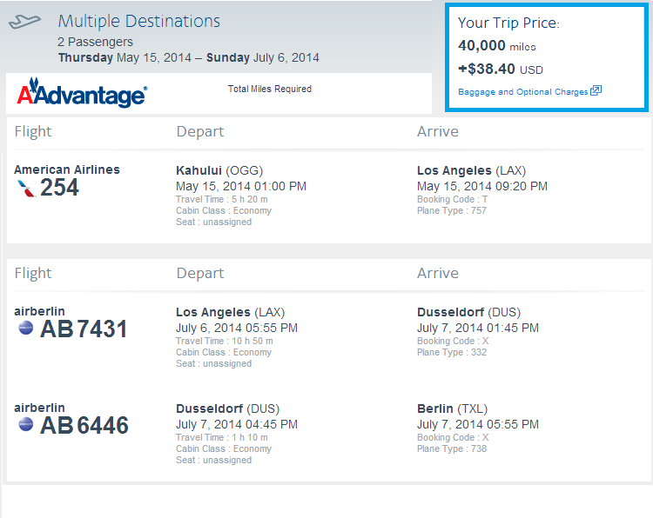Screen dimensions: 653x518
Task: Click the American Airlines carrier name
Action: coord(67,169)
